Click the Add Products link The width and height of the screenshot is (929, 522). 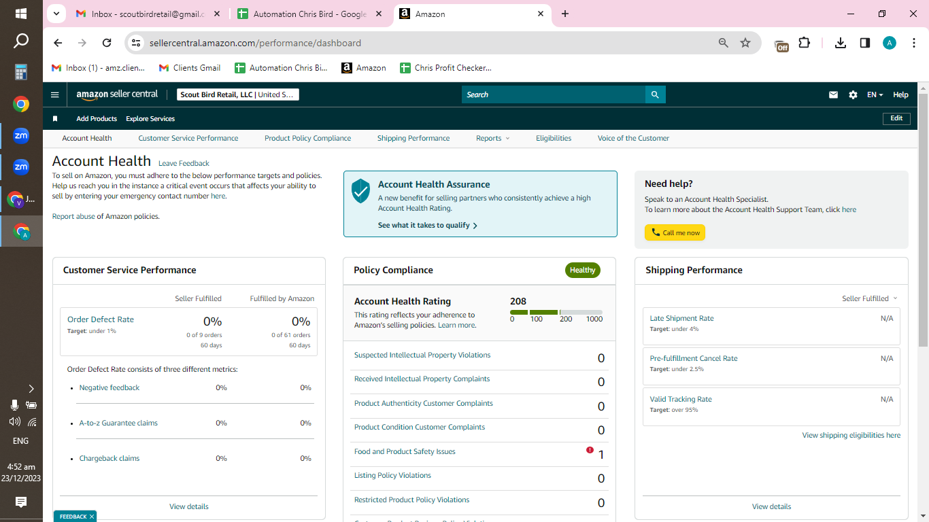(97, 119)
